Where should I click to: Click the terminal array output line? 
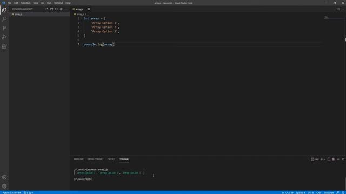[109, 173]
